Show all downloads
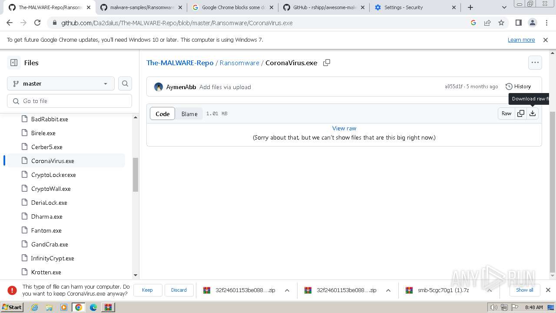 525,290
